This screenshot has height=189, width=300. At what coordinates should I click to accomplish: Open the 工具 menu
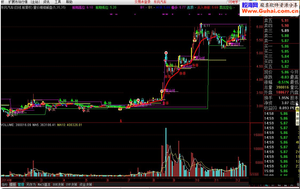click(58, 2)
